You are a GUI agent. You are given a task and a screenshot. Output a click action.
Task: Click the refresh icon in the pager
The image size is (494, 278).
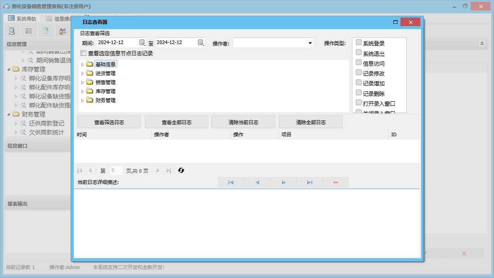[x=181, y=170]
